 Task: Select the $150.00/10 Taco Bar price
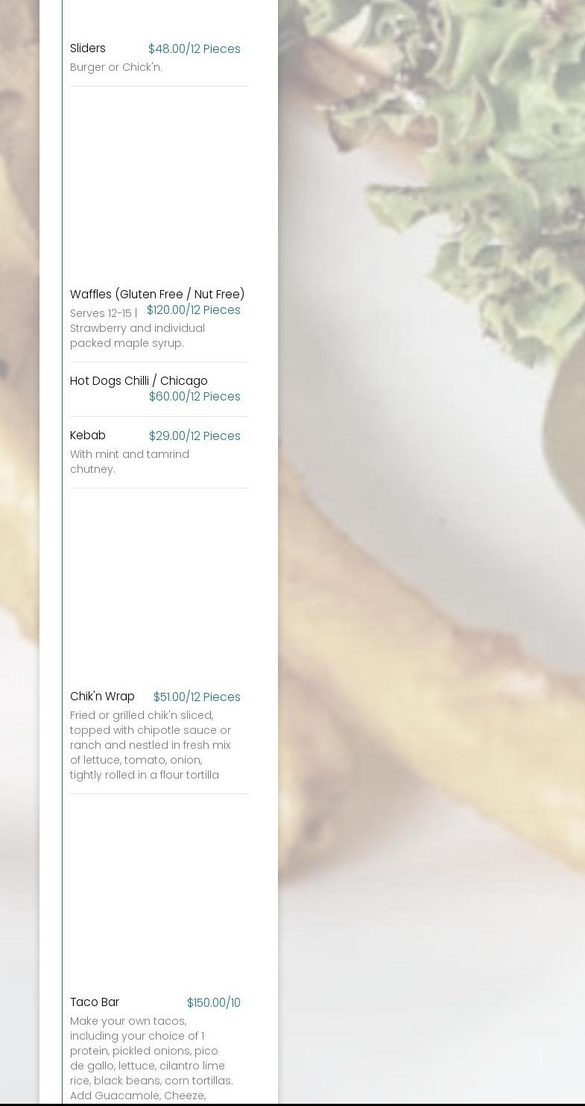(x=213, y=1003)
